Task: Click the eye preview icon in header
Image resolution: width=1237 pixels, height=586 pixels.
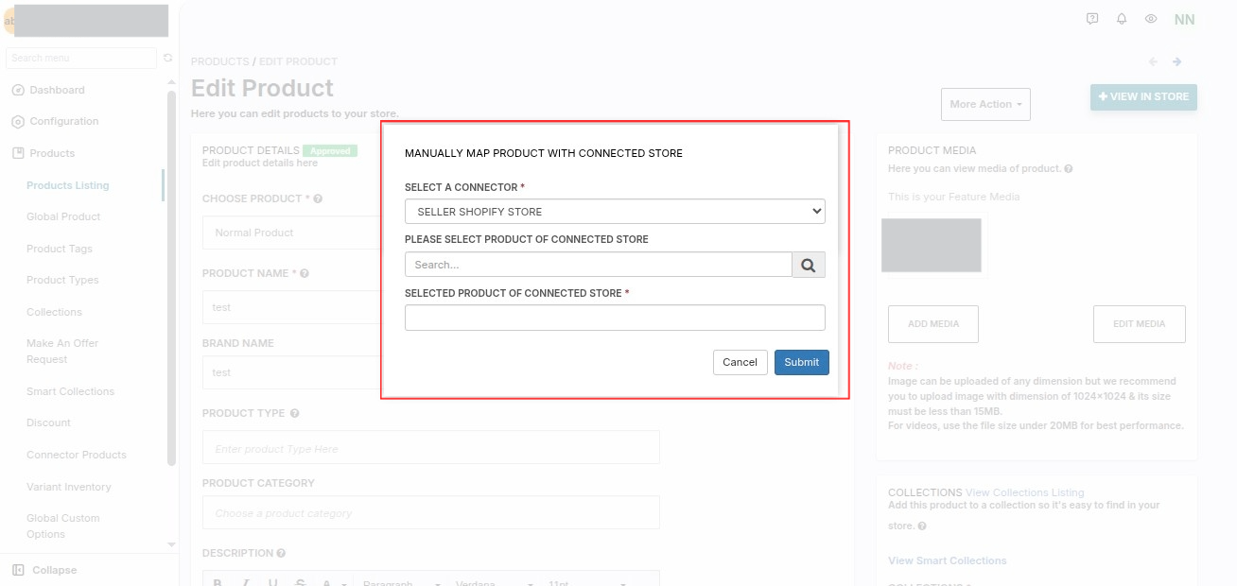Action: pos(1151,19)
